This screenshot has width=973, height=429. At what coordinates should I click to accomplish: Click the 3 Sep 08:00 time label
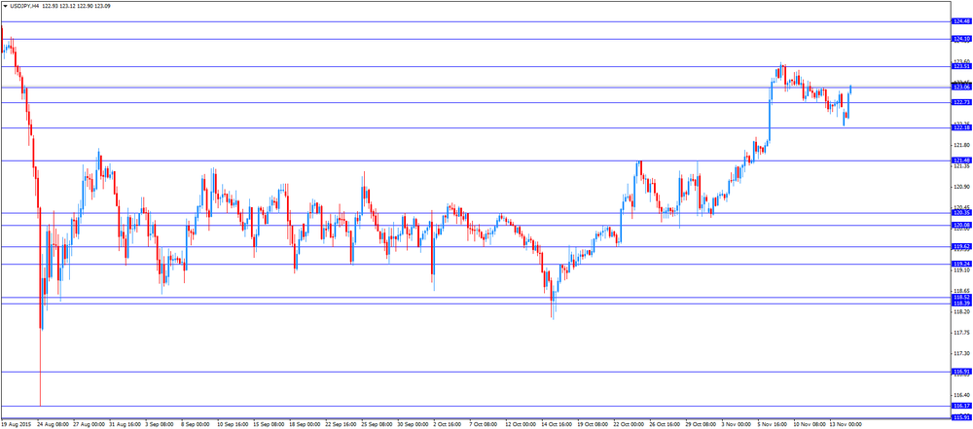coord(160,425)
